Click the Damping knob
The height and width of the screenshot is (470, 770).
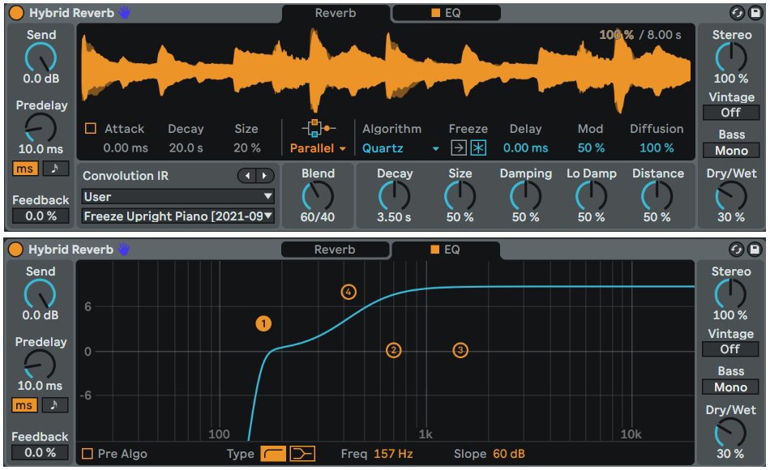pyautogui.click(x=525, y=196)
